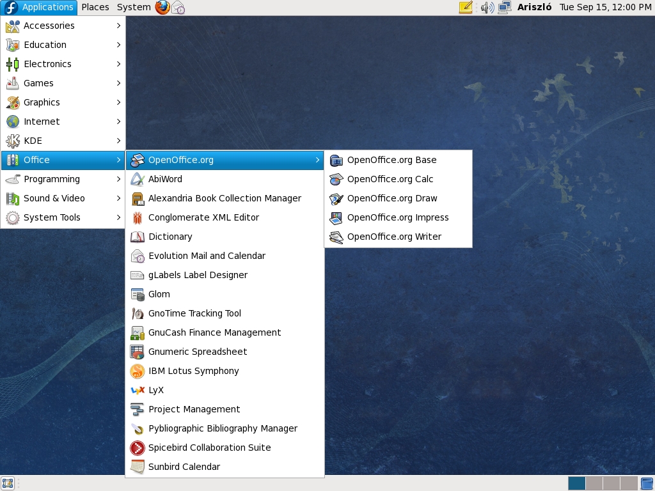
Task: Click the OpenOffice.org Draw icon
Action: click(336, 198)
